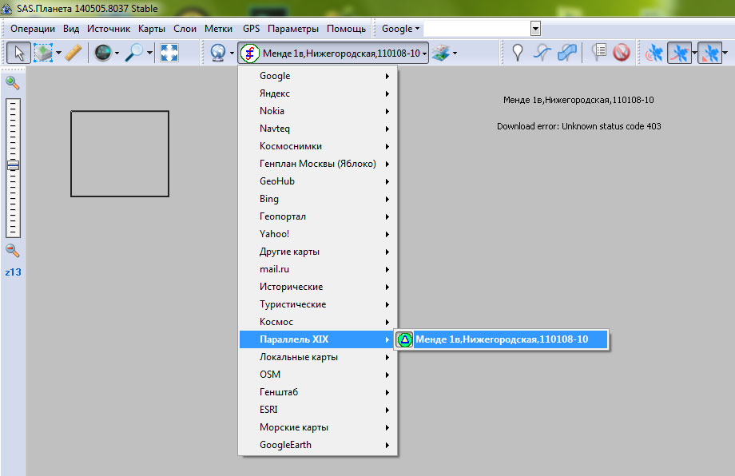Open the Параметры menu

click(292, 29)
